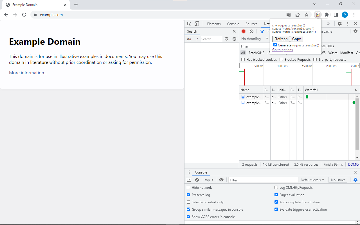Toggle device toolbar emulation icon
The height and width of the screenshot is (225, 360).
click(x=197, y=24)
